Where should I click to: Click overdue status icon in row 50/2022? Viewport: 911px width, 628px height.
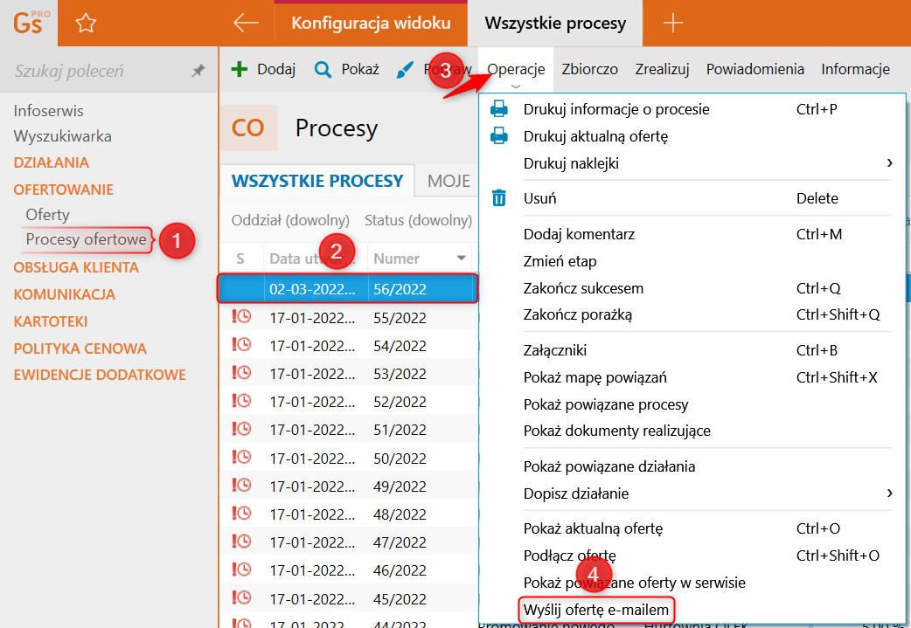click(241, 458)
